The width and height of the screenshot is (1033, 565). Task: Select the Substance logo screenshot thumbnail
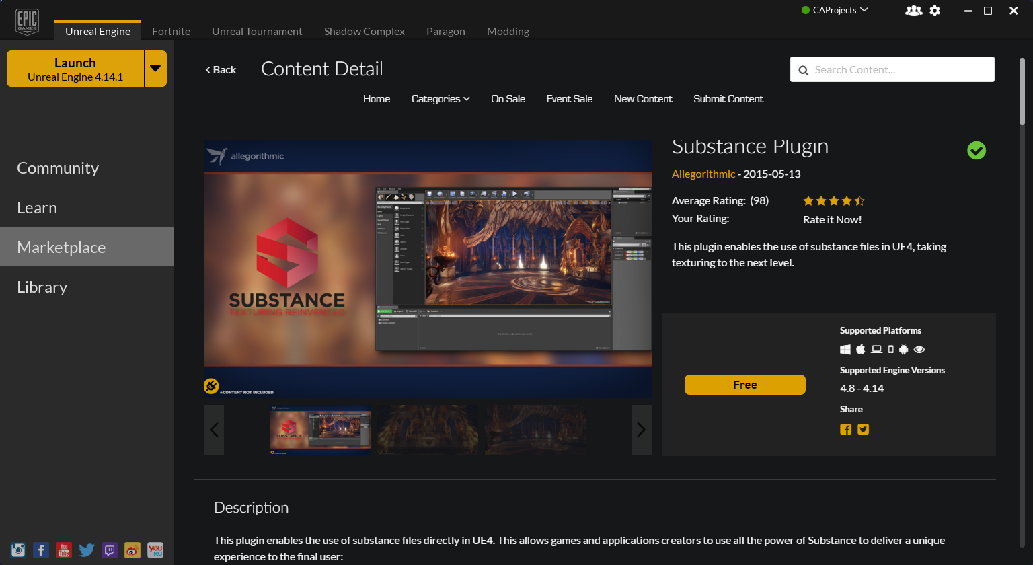(x=320, y=430)
